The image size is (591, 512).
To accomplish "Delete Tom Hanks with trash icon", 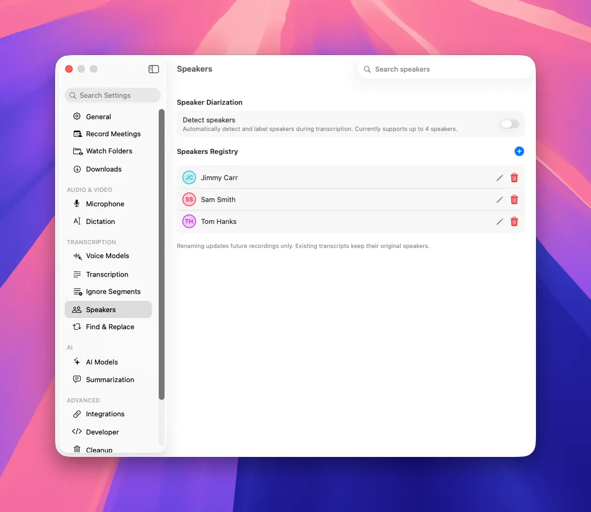I will [514, 221].
